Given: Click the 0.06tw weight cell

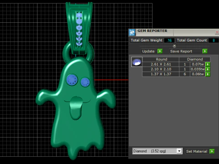Looking at the screenshot, I should click(198, 74).
